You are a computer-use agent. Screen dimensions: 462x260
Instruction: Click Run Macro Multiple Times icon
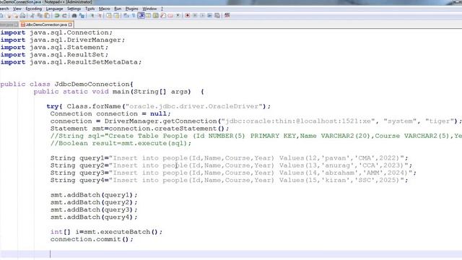click(x=210, y=15)
